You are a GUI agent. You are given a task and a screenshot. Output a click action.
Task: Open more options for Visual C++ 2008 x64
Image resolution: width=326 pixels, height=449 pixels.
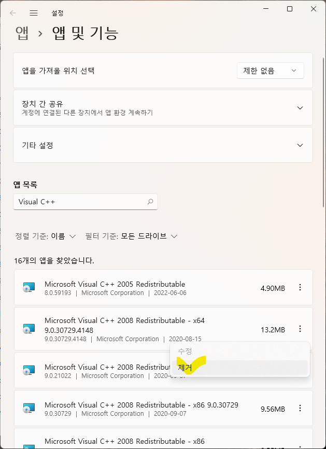(x=300, y=329)
